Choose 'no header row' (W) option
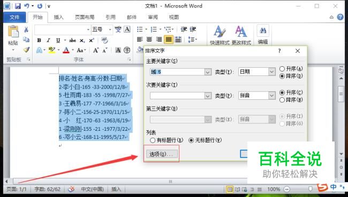 (191, 140)
